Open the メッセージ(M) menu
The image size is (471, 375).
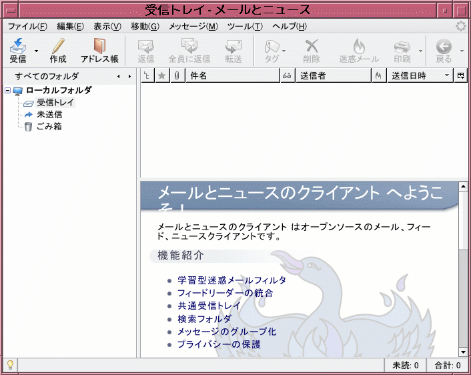(x=193, y=27)
